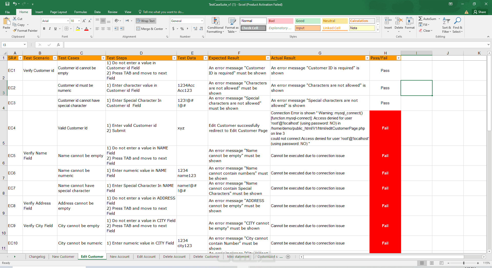Image resolution: width=492 pixels, height=268 pixels.
Task: Click the Tell me what you want to do box
Action: coord(161,12)
